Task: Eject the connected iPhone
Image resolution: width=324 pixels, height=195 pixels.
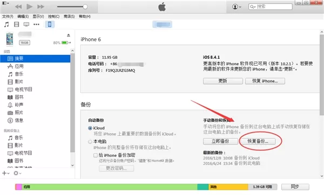Action: click(69, 35)
